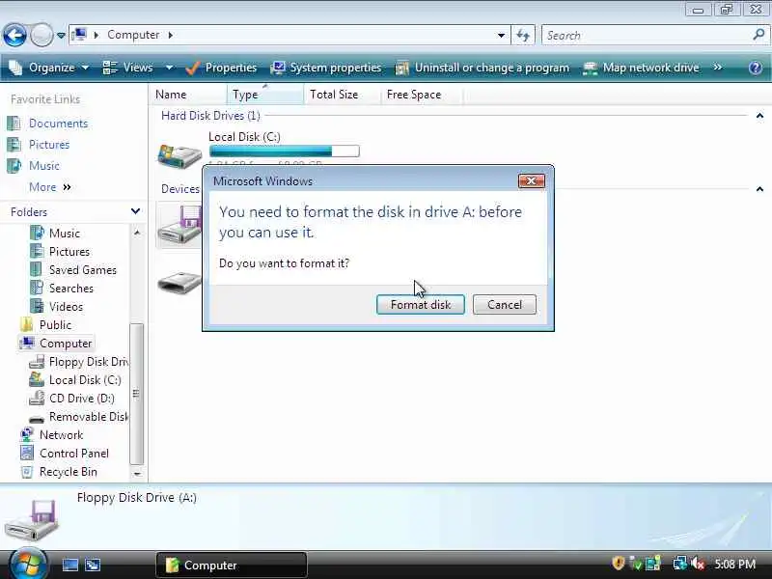The height and width of the screenshot is (579, 772).
Task: Click the Format disk button
Action: point(421,305)
